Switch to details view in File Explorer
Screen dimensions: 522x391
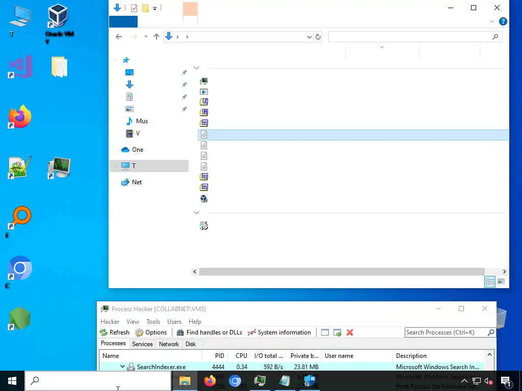click(x=490, y=282)
